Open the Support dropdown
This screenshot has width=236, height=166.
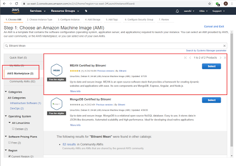[218, 11]
